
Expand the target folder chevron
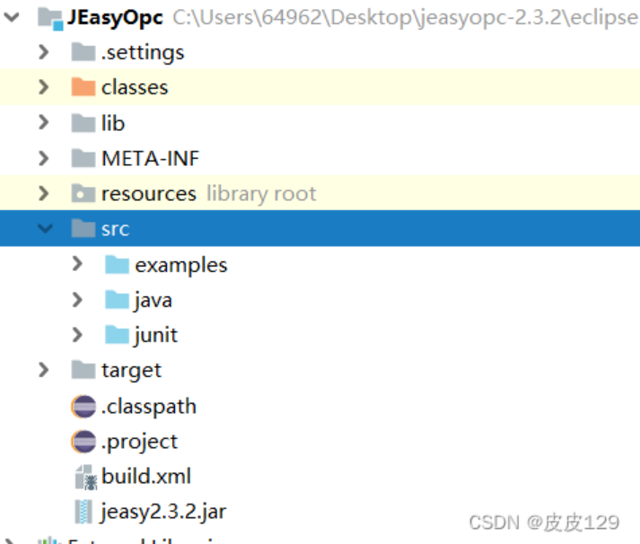coord(44,370)
